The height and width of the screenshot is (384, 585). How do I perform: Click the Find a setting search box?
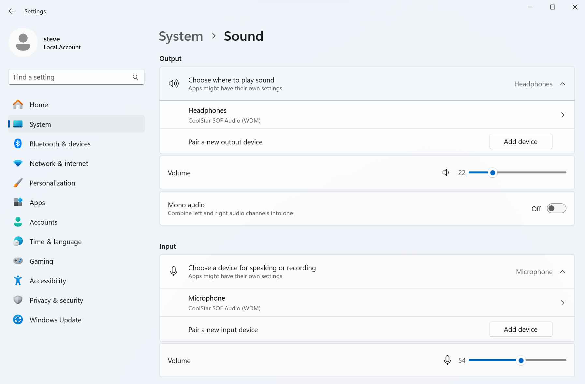click(x=76, y=77)
